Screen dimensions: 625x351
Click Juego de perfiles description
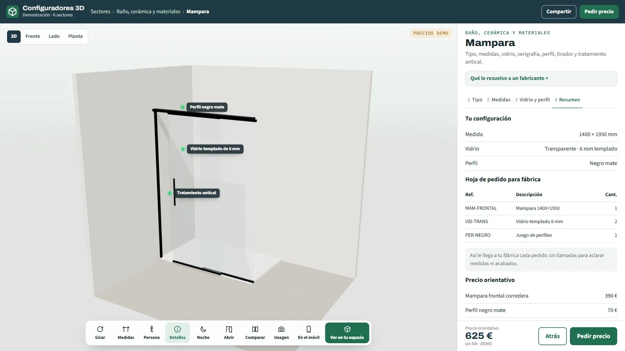click(534, 235)
